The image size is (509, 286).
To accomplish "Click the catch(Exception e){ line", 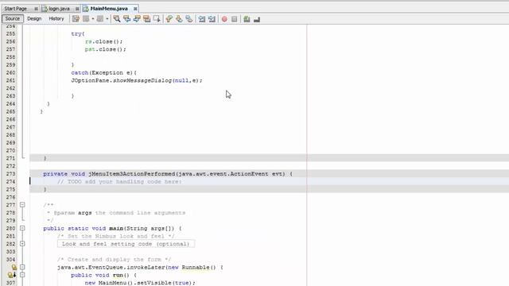I will (104, 72).
